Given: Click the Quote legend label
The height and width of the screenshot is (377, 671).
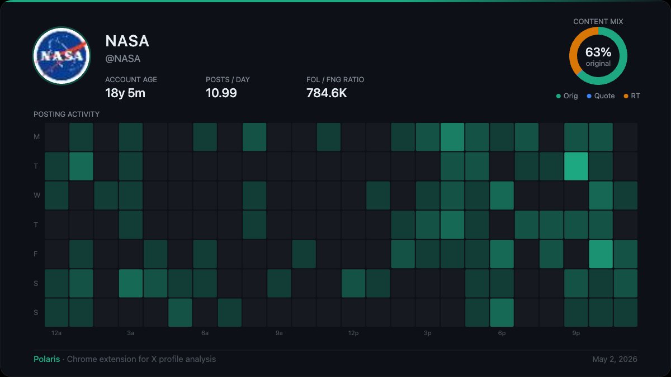Looking at the screenshot, I should [604, 96].
